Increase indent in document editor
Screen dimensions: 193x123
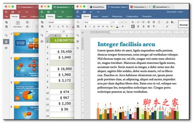[154, 22]
